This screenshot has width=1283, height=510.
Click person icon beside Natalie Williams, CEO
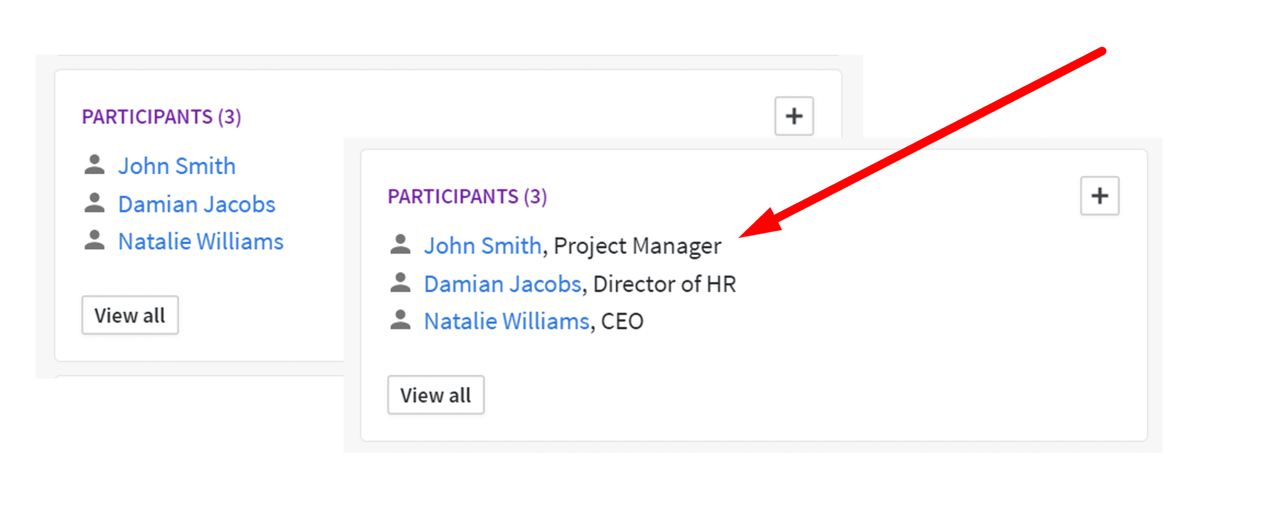(x=400, y=320)
